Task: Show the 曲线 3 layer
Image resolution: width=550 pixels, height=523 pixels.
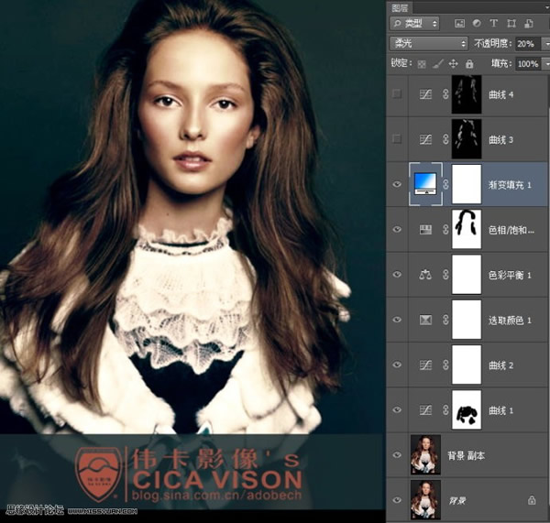Action: pos(397,139)
